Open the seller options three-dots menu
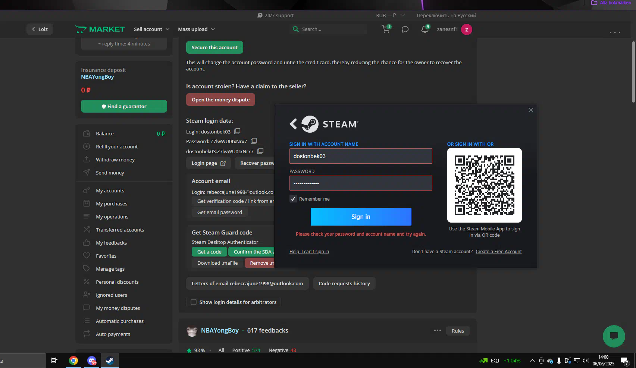The height and width of the screenshot is (368, 636). pos(438,330)
